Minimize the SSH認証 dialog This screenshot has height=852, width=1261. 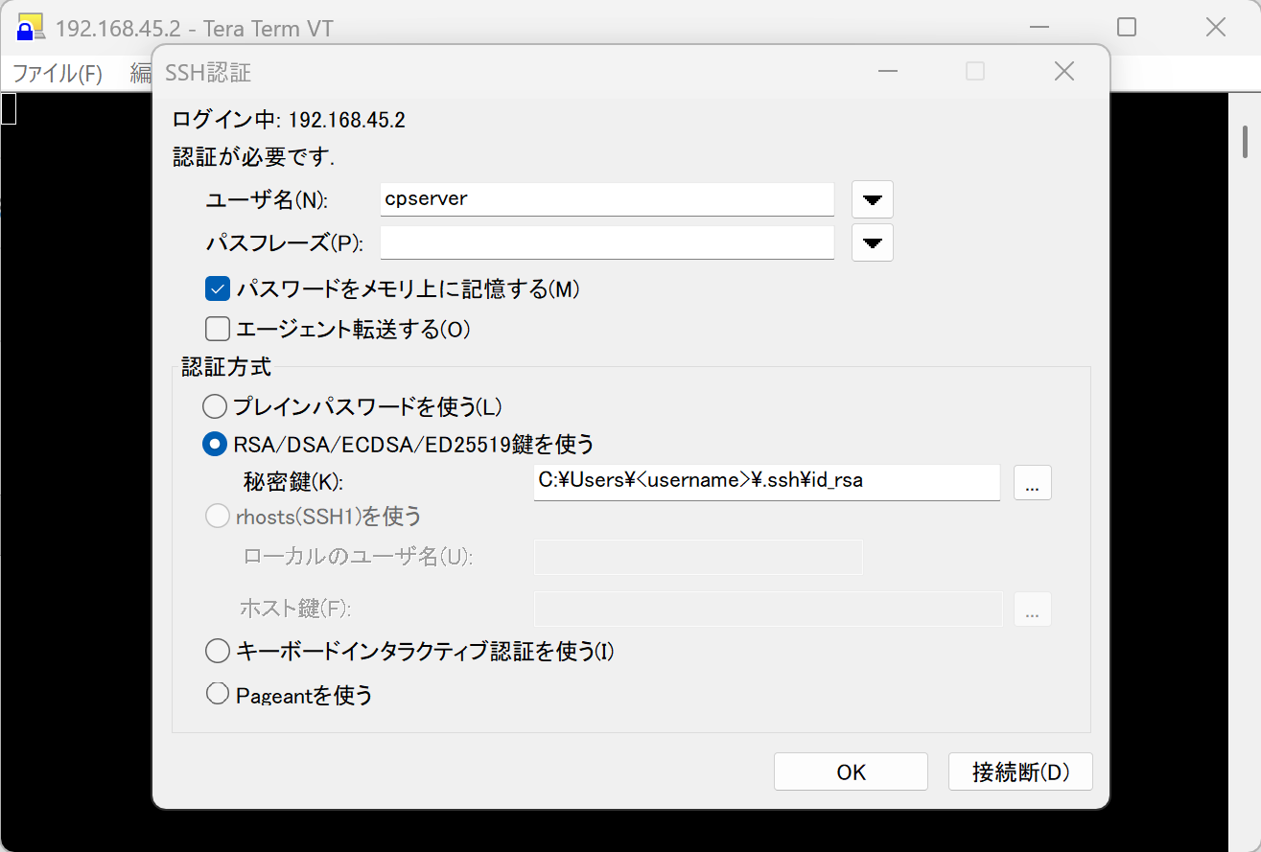click(x=888, y=71)
